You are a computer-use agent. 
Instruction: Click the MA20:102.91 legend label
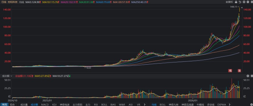coord(69,2)
